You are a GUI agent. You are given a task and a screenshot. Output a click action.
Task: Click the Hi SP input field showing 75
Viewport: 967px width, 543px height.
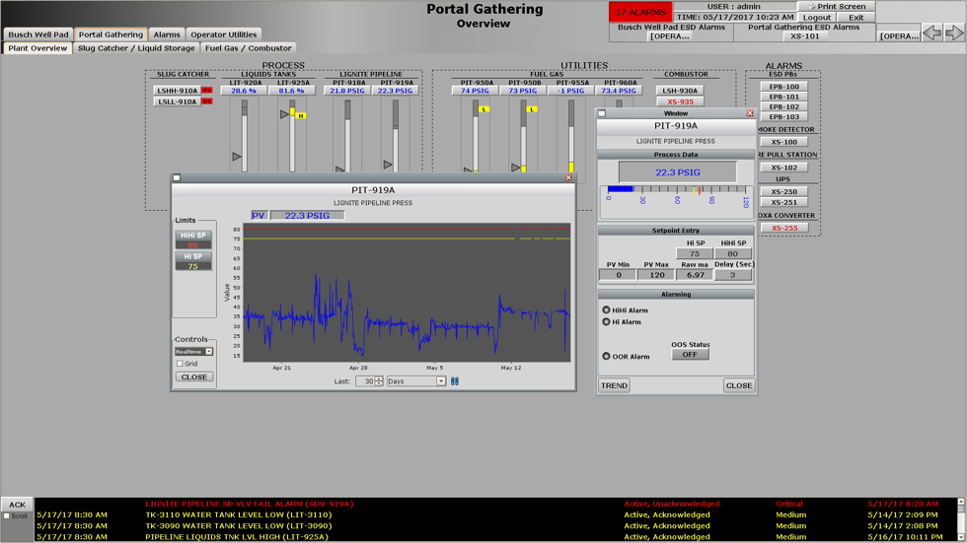(x=695, y=253)
